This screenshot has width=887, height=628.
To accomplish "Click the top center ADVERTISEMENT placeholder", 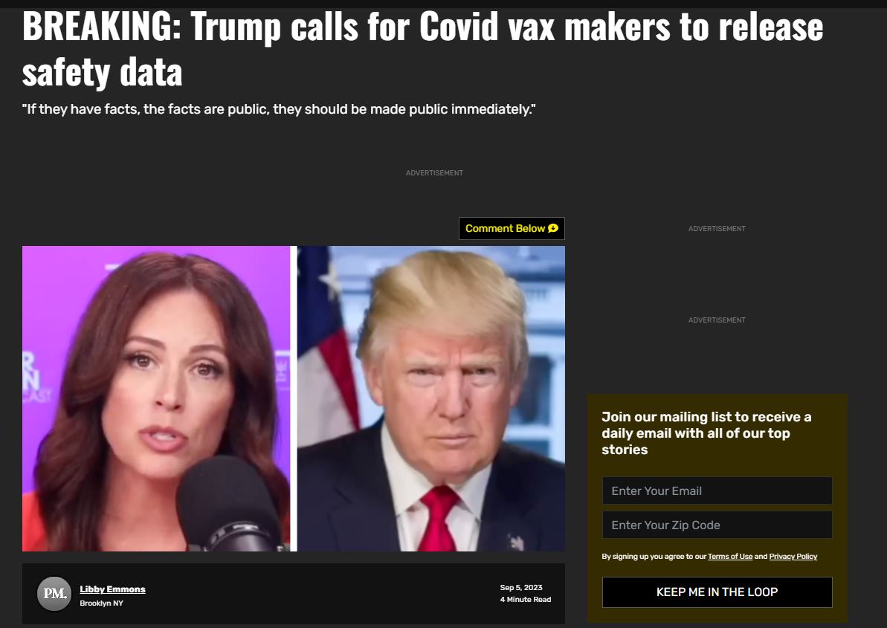I will click(x=434, y=173).
